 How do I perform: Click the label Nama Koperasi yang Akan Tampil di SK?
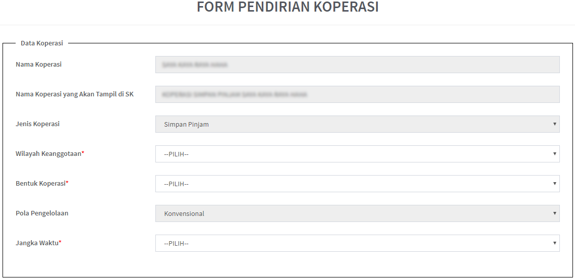pos(75,94)
